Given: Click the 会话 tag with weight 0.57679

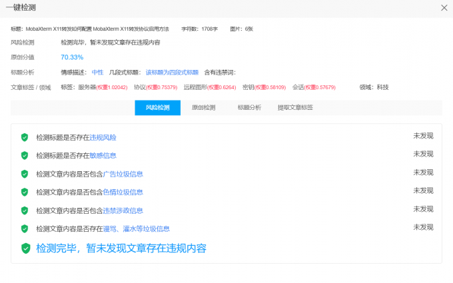Looking at the screenshot, I should coord(314,87).
